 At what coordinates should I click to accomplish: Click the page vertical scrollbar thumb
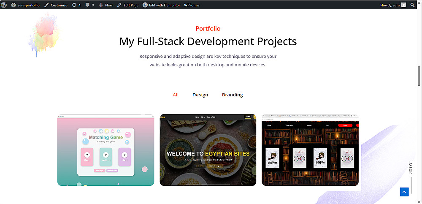(x=419, y=76)
